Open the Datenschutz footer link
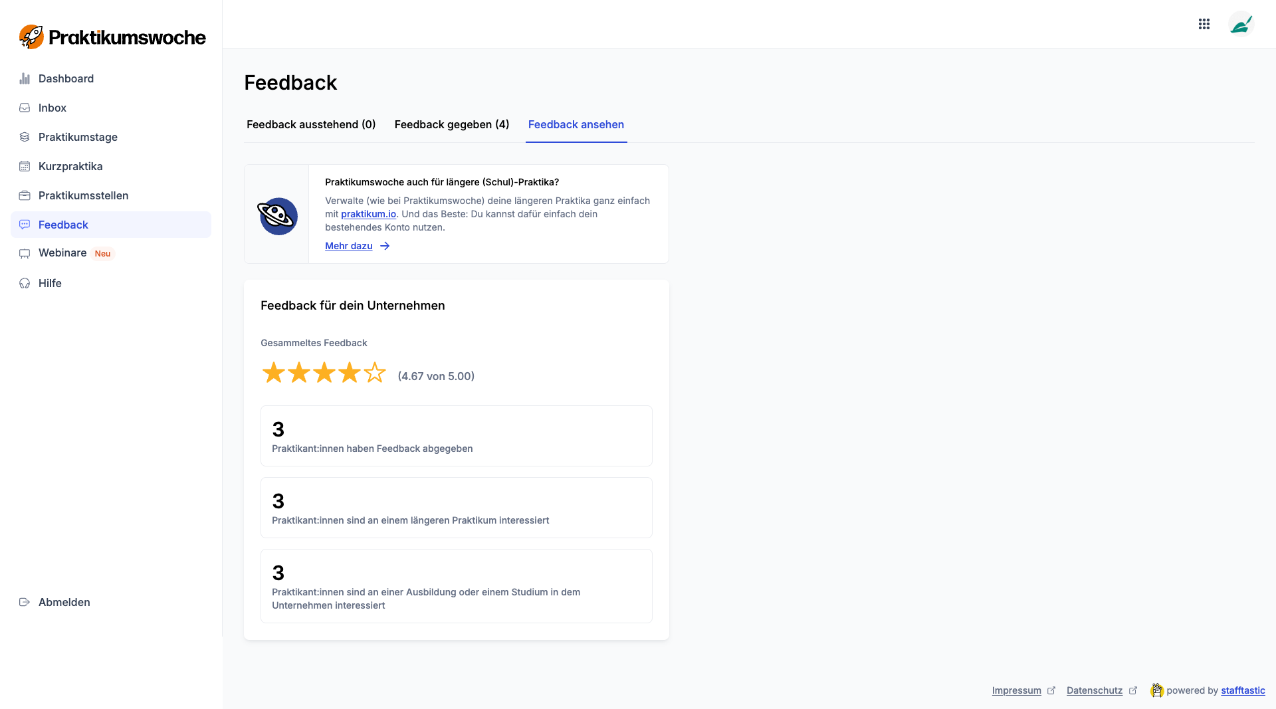 coord(1094,690)
